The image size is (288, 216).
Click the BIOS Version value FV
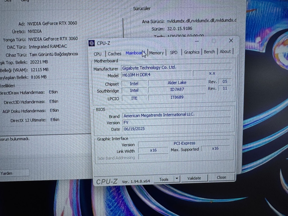click(x=176, y=122)
